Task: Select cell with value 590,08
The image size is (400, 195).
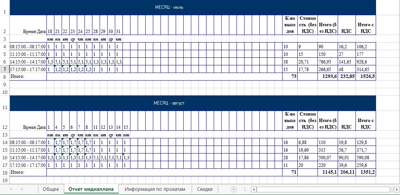Action: click(366, 157)
